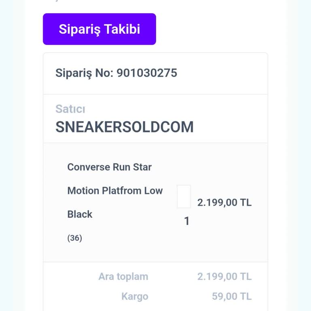311x311 pixels.
Task: Select the Motion Platfrom Low text
Action: pos(115,190)
